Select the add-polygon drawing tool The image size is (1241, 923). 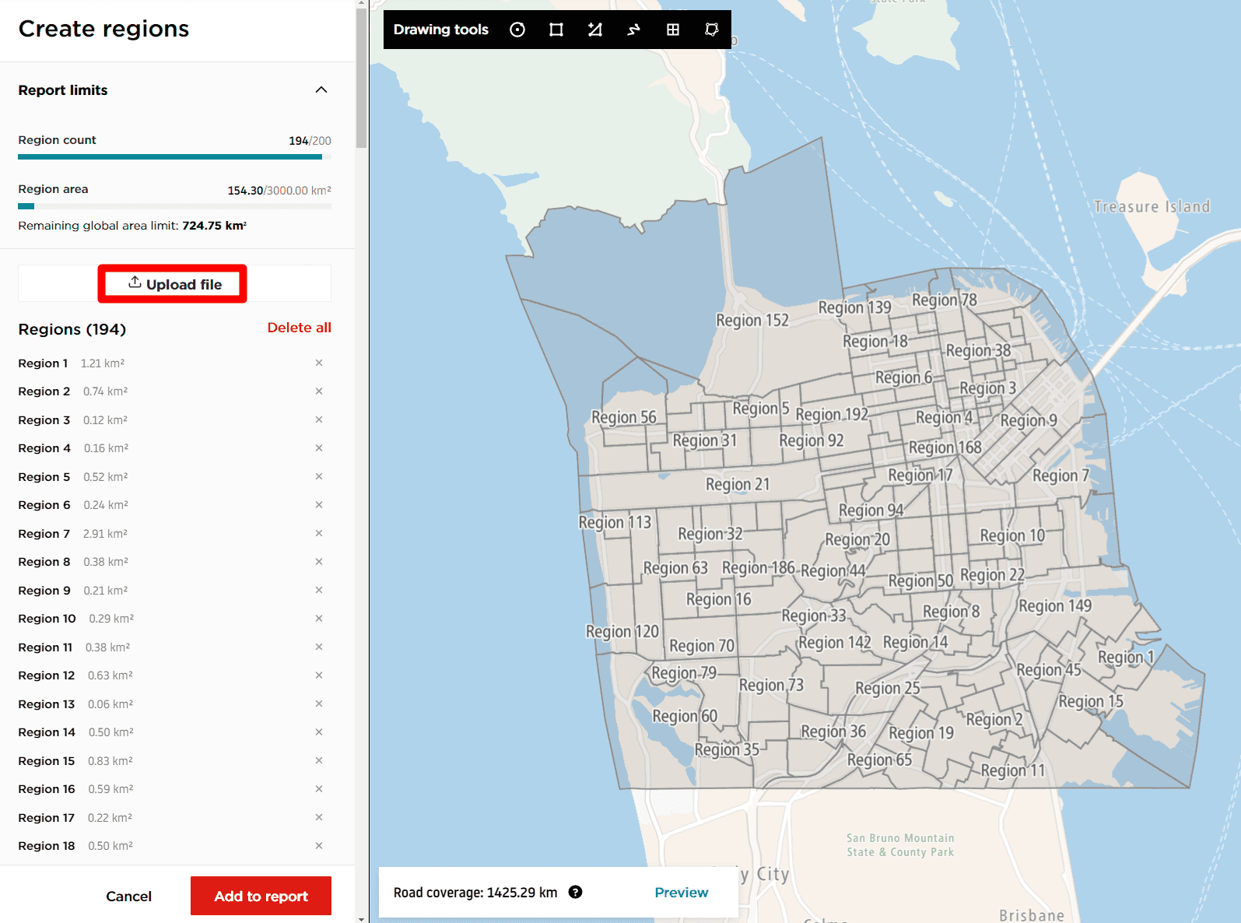595,30
